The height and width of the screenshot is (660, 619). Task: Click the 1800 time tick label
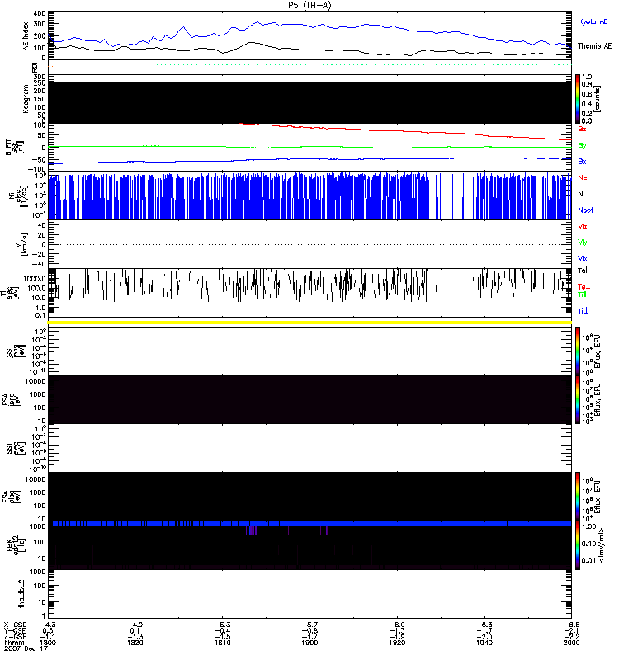48,643
